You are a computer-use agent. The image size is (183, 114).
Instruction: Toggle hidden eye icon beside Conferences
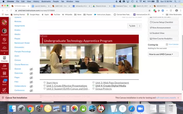31,91
